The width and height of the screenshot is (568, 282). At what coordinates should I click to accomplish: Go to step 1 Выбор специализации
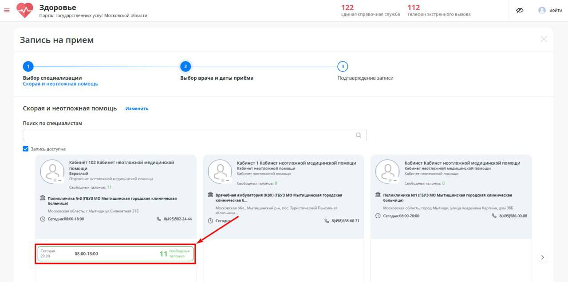tap(28, 67)
